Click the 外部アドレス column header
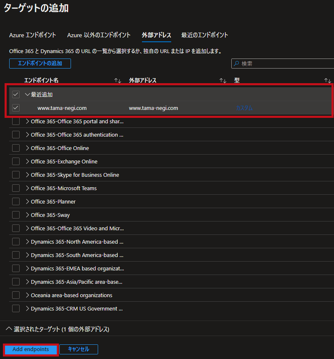This screenshot has width=334, height=359. (143, 80)
